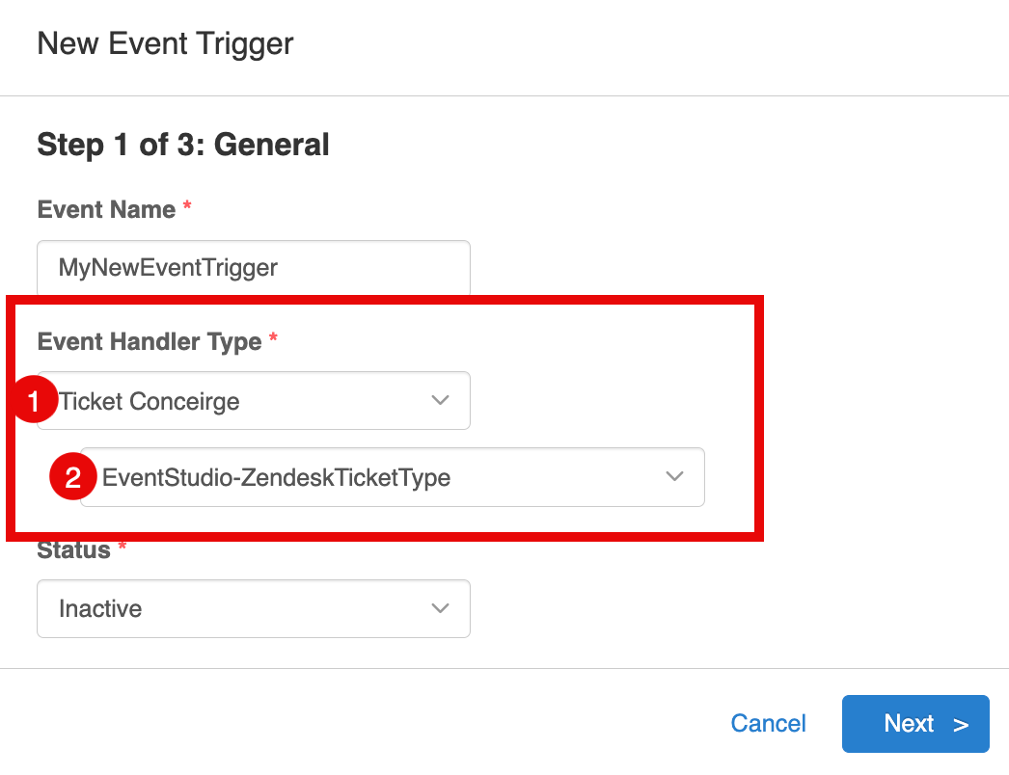The width and height of the screenshot is (1009, 775).
Task: Click the chevron arrow on EventStudio-ZendeskTicketType
Action: click(x=674, y=476)
